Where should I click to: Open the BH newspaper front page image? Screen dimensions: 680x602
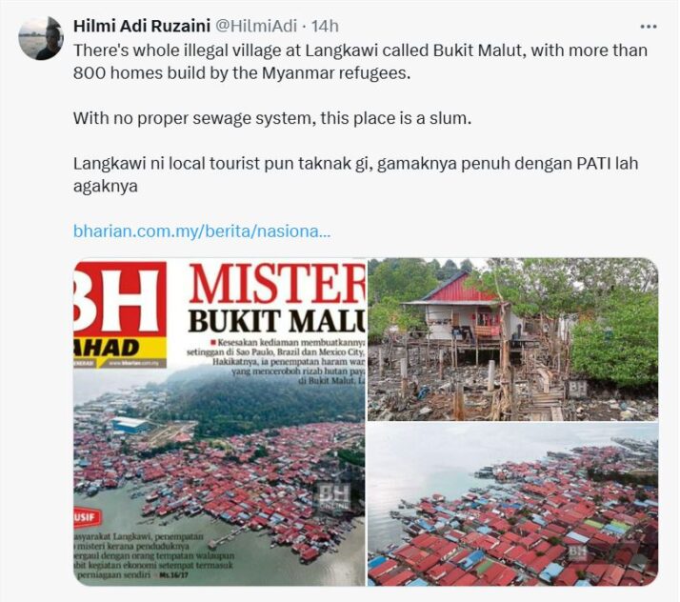coord(219,422)
